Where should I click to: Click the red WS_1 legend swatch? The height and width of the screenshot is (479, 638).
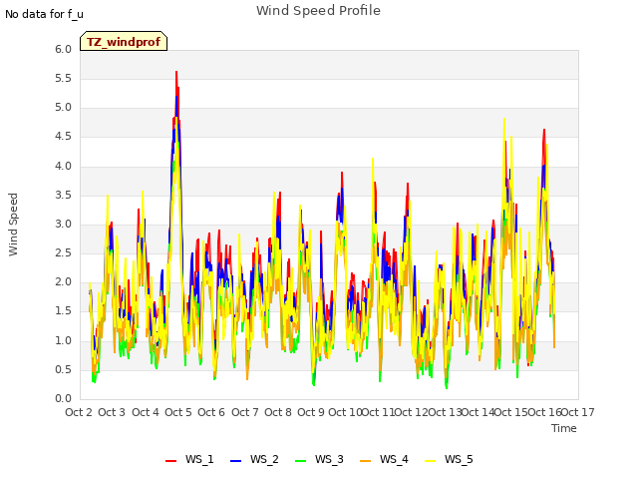[x=170, y=460]
